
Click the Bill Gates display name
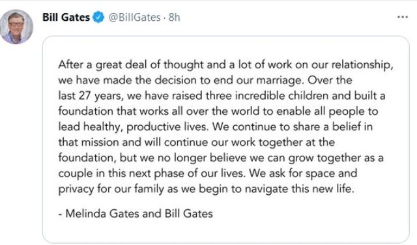click(66, 18)
